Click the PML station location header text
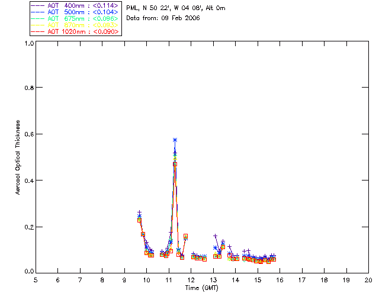The height and width of the screenshot is (303, 379). 176,8
